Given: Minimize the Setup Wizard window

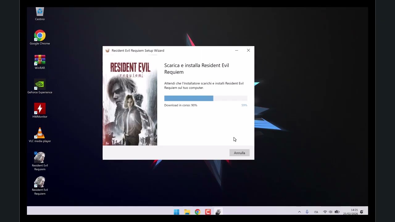Looking at the screenshot, I should pos(236,51).
